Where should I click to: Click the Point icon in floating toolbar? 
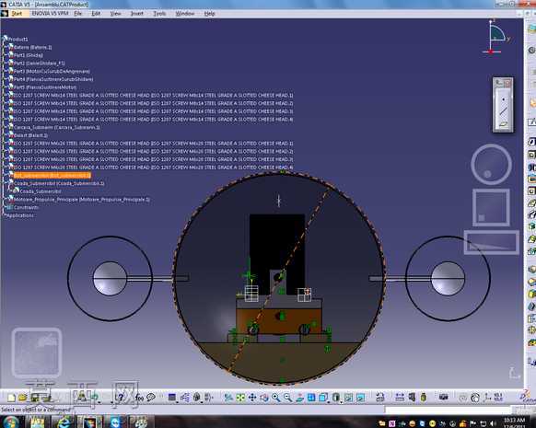[503, 99]
